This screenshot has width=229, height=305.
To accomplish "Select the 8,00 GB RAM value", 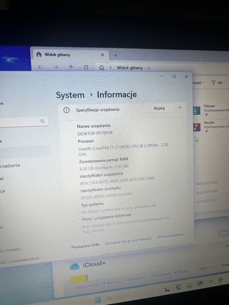I will [x=104, y=168].
